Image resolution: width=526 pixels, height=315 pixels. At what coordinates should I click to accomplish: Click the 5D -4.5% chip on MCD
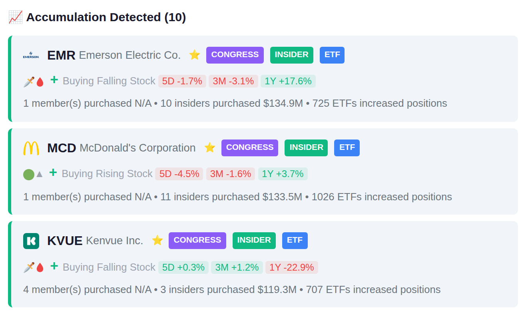click(179, 174)
